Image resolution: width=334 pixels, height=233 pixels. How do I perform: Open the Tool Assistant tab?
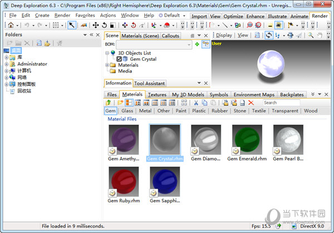(150, 84)
